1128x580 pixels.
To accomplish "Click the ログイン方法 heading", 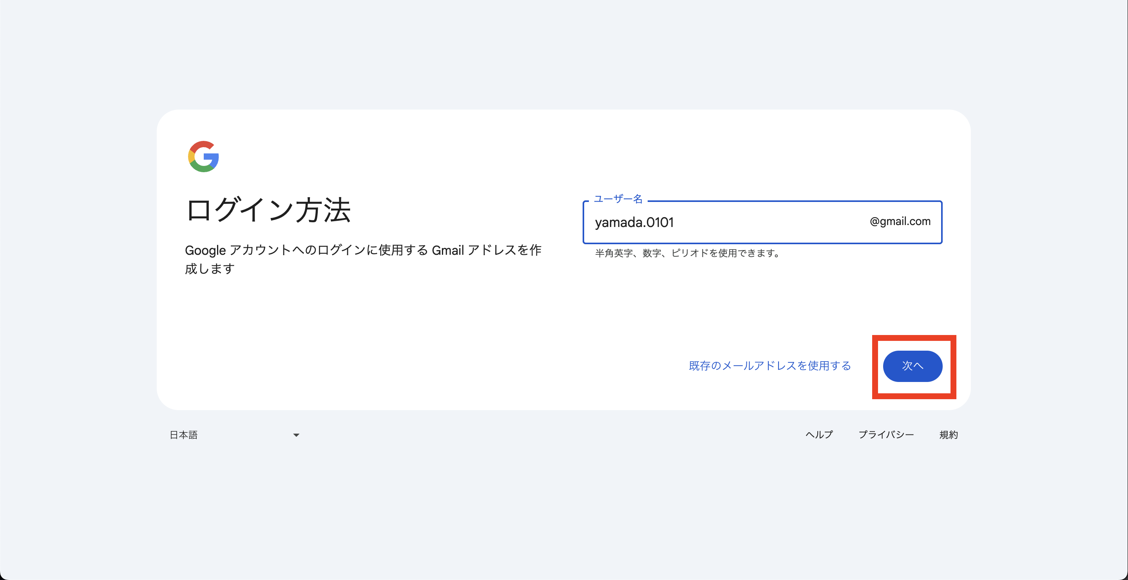I will 268,211.
